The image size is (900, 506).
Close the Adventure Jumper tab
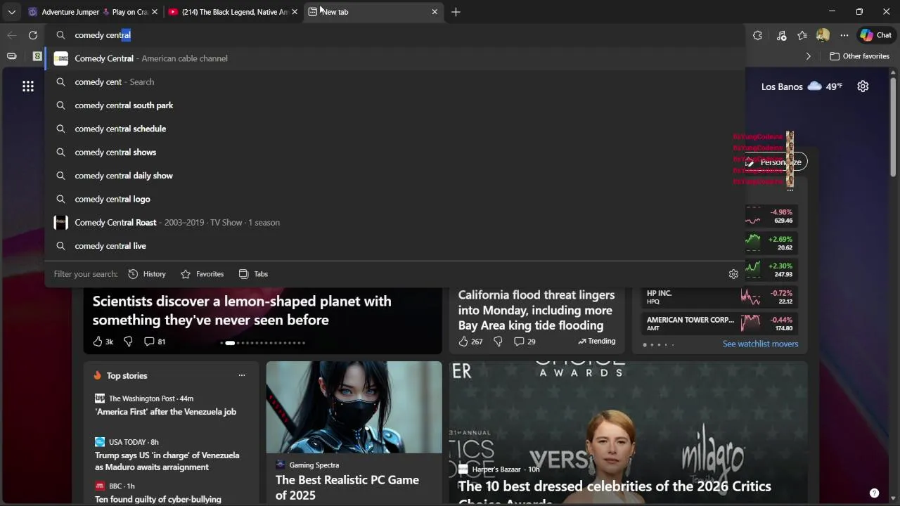tap(154, 12)
